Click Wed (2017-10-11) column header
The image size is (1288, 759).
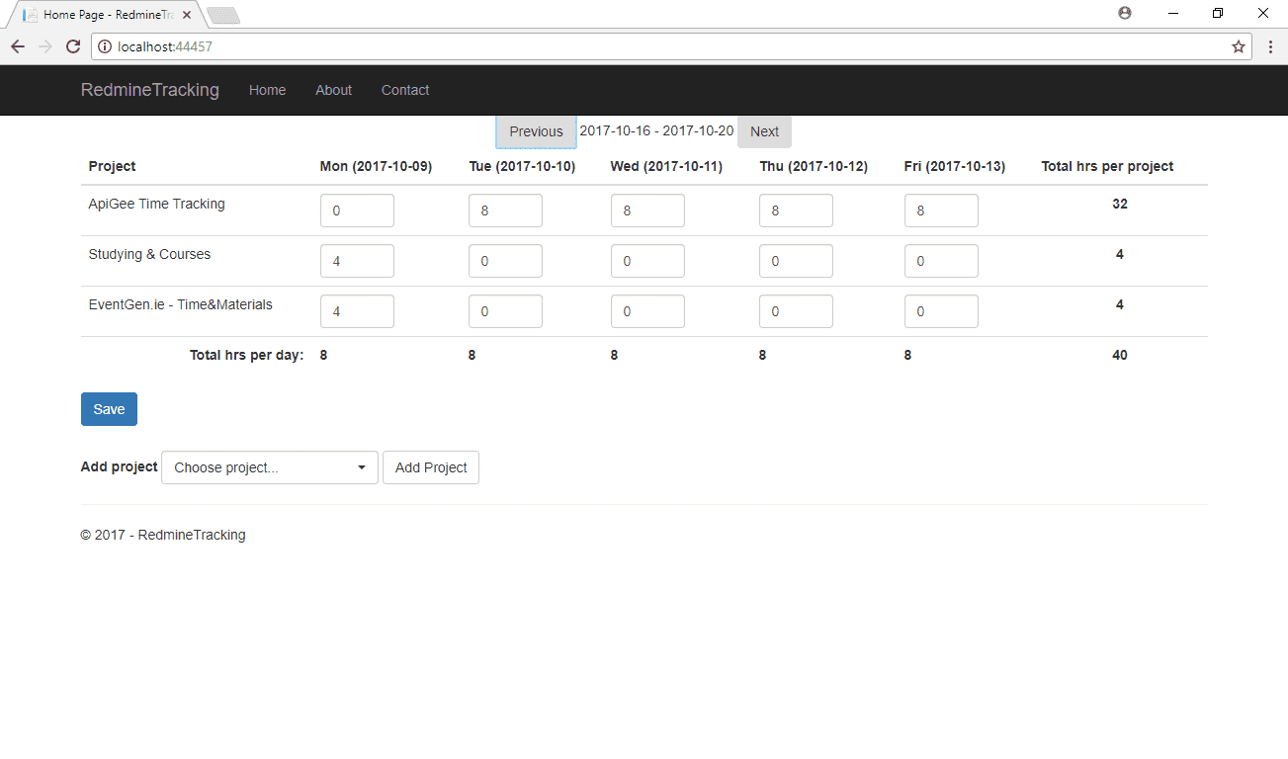(666, 166)
